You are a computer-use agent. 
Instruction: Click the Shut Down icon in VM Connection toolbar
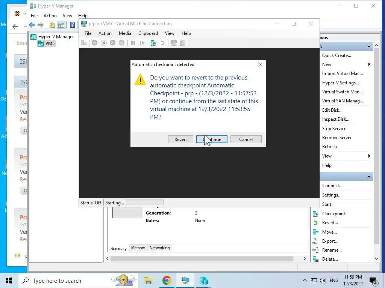112,43
